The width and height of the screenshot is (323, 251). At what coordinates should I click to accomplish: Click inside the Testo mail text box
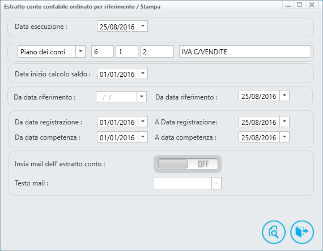[182, 183]
